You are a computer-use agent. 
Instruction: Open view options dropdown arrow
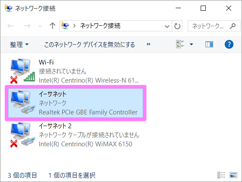click(191, 44)
